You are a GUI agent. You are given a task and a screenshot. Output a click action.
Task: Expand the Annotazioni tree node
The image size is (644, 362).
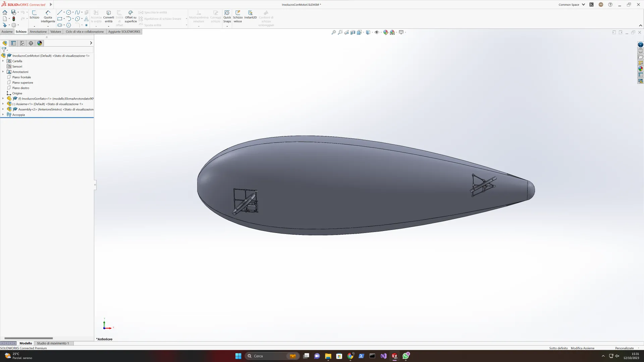(x=3, y=72)
